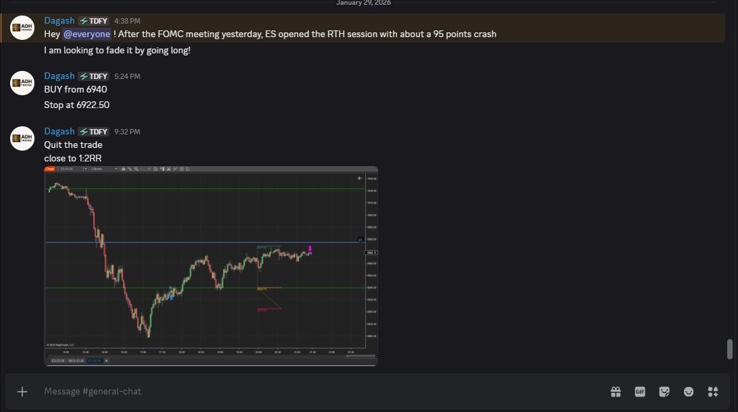This screenshot has height=412, width=738.
Task: Click Dagash's avatar on the 9:32 PM message
Action: (22, 138)
